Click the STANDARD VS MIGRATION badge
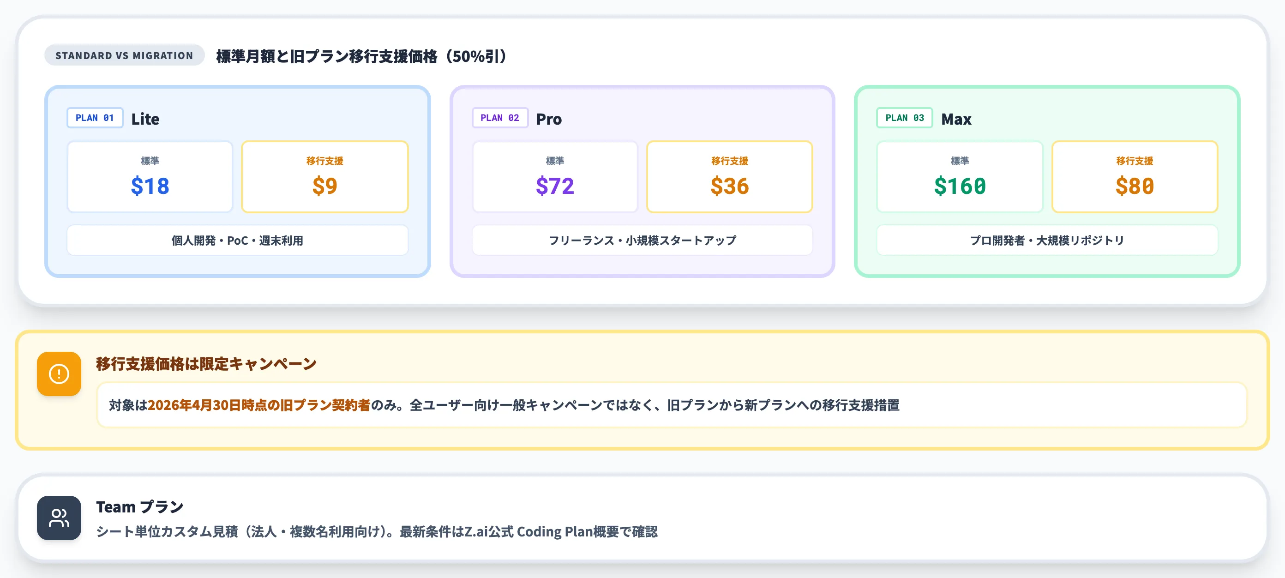 pos(124,55)
